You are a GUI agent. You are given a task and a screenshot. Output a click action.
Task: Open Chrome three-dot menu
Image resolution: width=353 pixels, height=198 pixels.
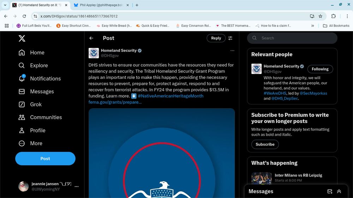coord(347,16)
